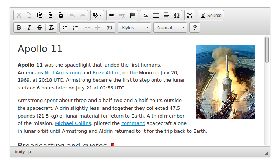
Task: Click the Broadcasting and quotes heading
Action: (62, 144)
